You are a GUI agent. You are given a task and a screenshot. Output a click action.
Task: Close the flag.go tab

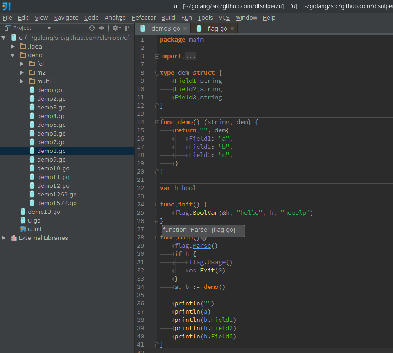[x=232, y=27]
